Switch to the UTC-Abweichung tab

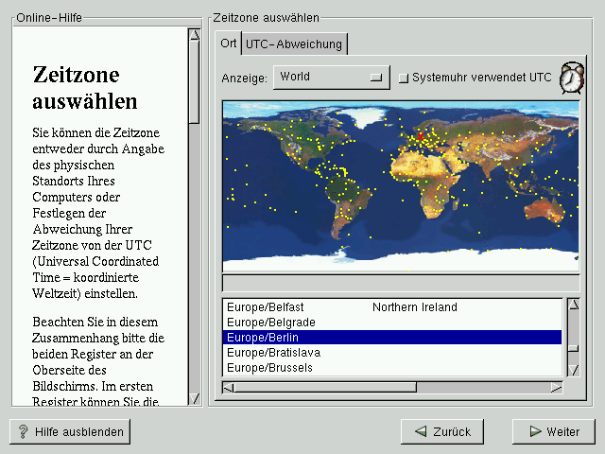point(294,44)
